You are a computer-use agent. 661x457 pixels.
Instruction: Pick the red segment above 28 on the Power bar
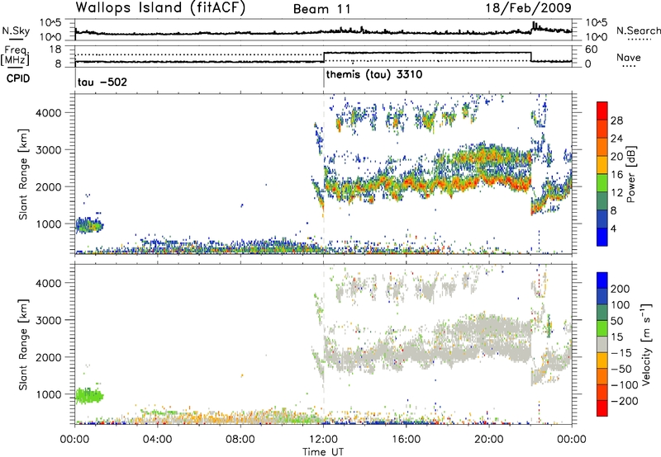tap(602, 111)
